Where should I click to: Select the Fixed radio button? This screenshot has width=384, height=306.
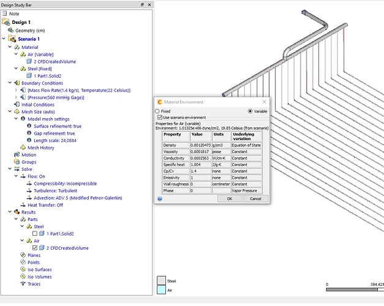(x=158, y=111)
